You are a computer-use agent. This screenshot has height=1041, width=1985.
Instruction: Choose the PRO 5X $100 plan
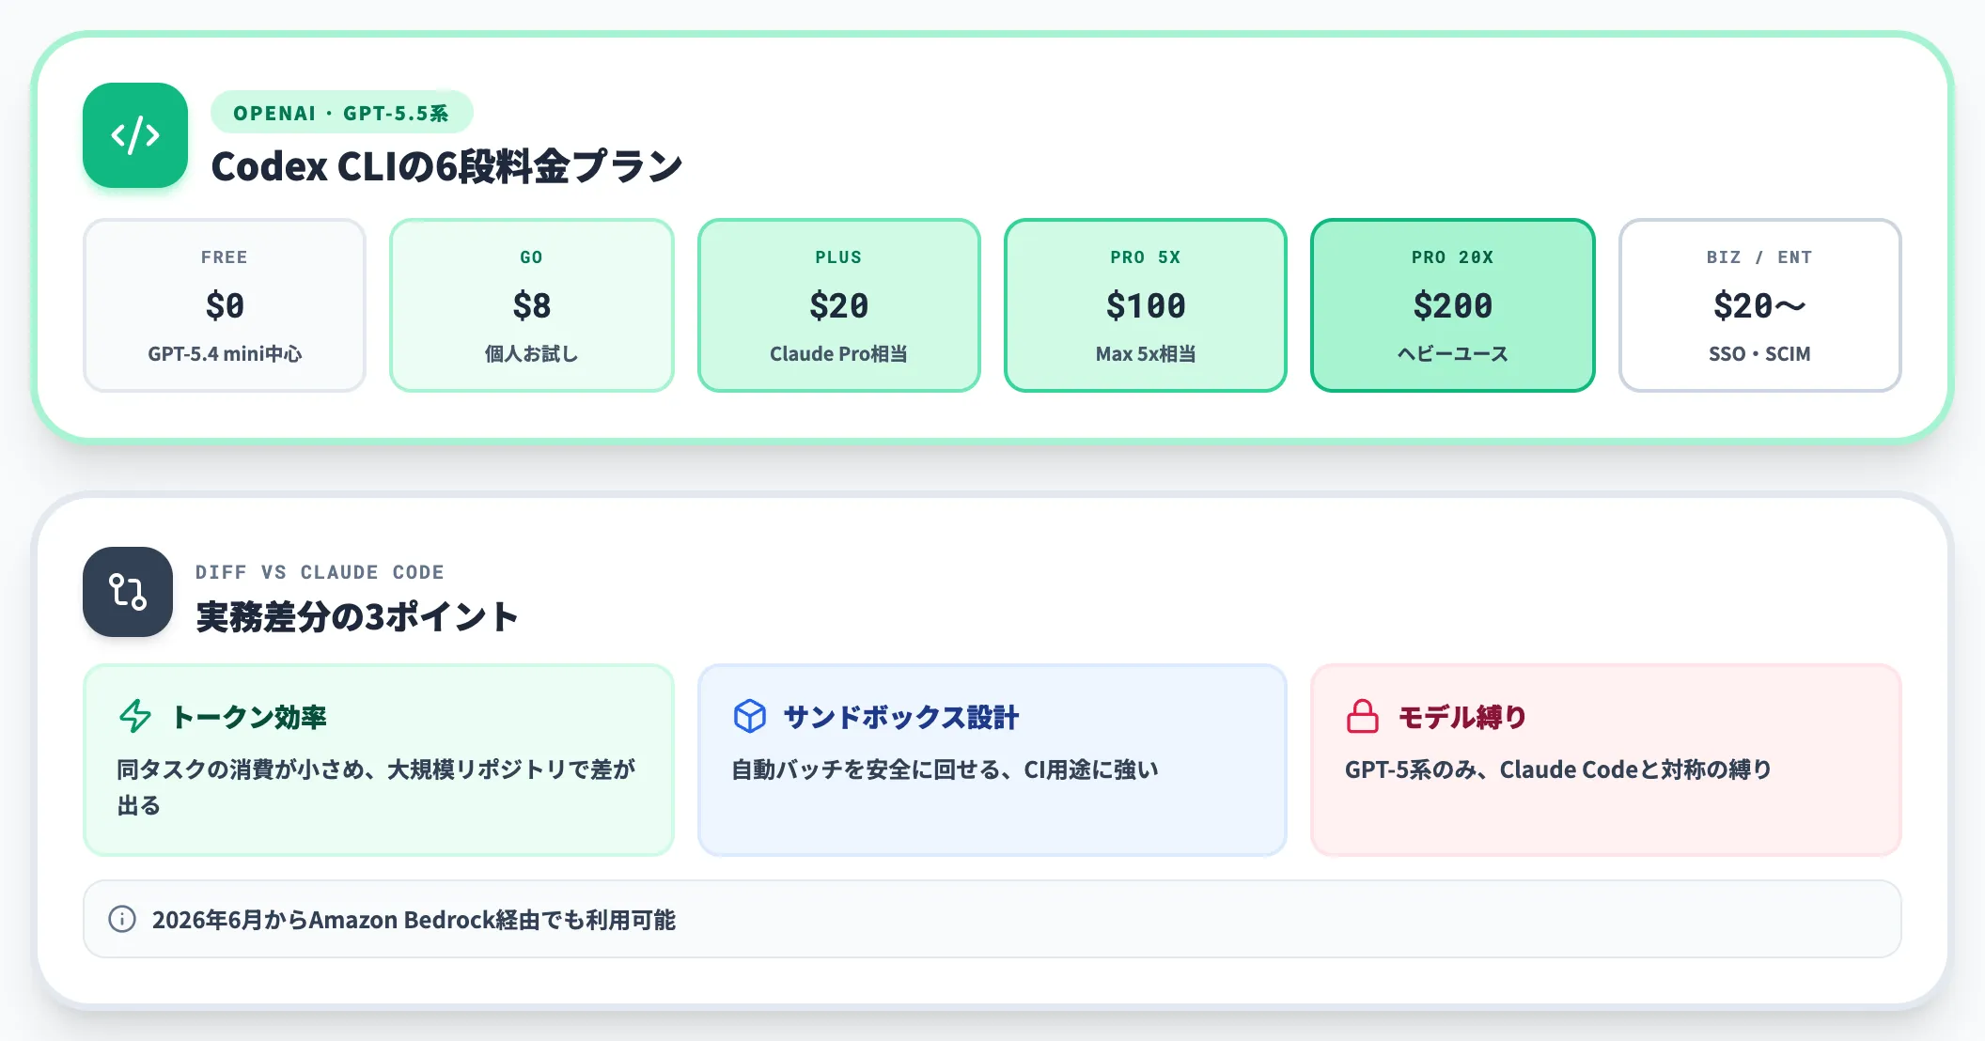1146,305
